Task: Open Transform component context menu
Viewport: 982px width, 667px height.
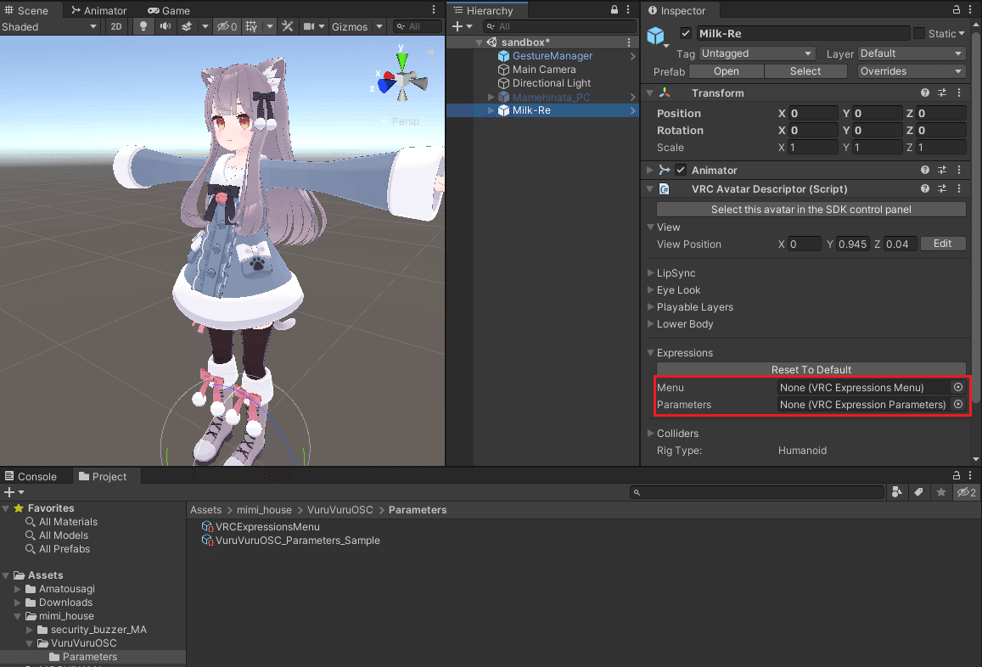Action: (x=959, y=92)
